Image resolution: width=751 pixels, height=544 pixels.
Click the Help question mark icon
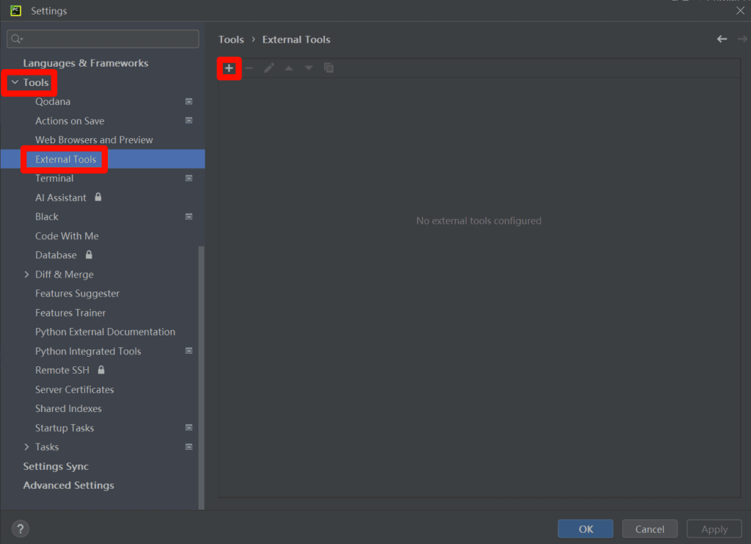[x=21, y=529]
